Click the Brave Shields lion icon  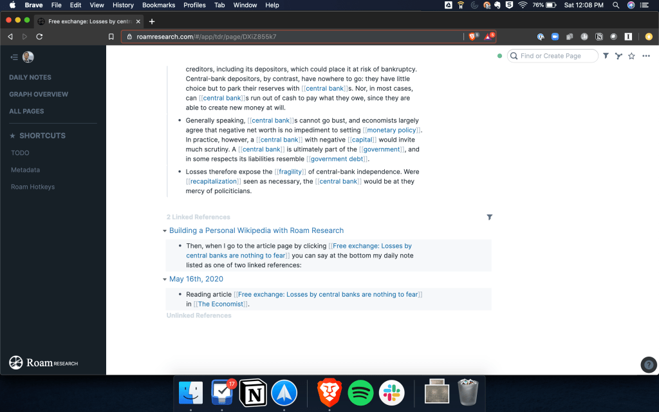click(472, 37)
